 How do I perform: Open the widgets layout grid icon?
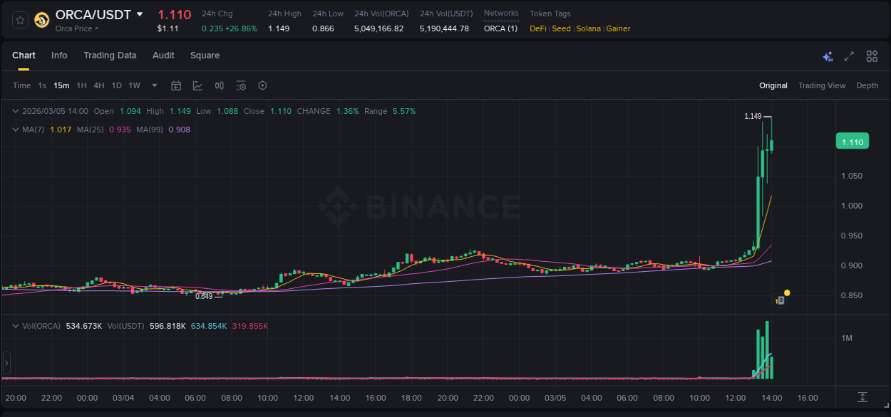pos(872,56)
